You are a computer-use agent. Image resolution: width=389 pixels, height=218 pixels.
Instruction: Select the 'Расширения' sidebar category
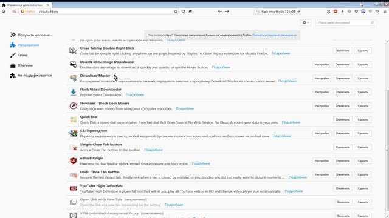24,45
